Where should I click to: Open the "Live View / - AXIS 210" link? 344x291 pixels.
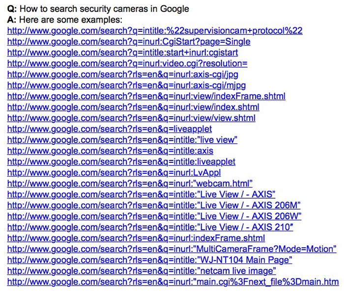pyautogui.click(x=150, y=227)
